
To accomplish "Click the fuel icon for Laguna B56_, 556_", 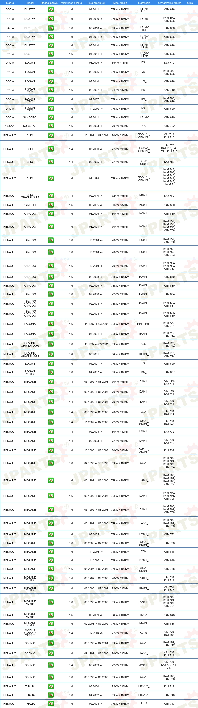I will [51, 324].
